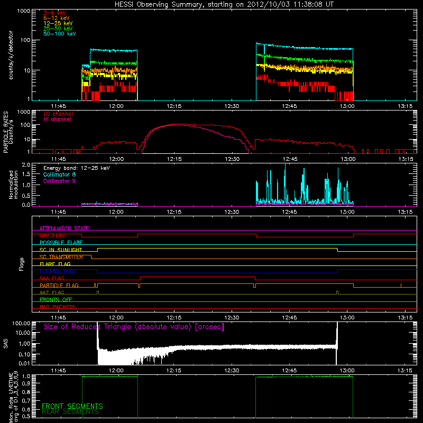Click the REAR SEGMENTS legend label
The height and width of the screenshot is (423, 423).
click(x=70, y=412)
